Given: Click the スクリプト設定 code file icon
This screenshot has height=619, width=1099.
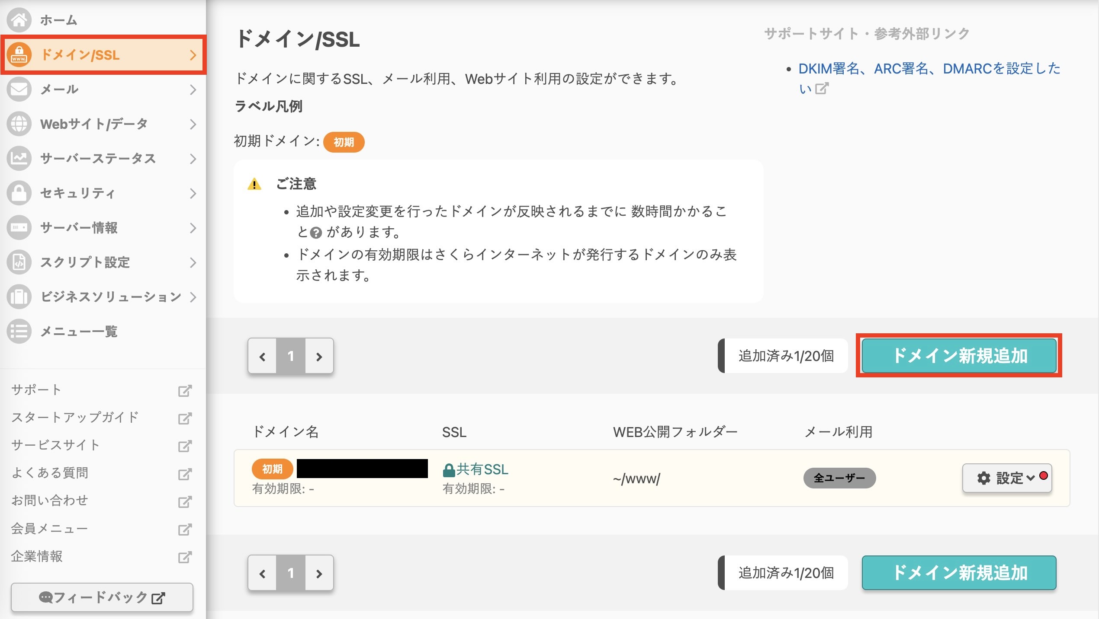Looking at the screenshot, I should tap(19, 262).
